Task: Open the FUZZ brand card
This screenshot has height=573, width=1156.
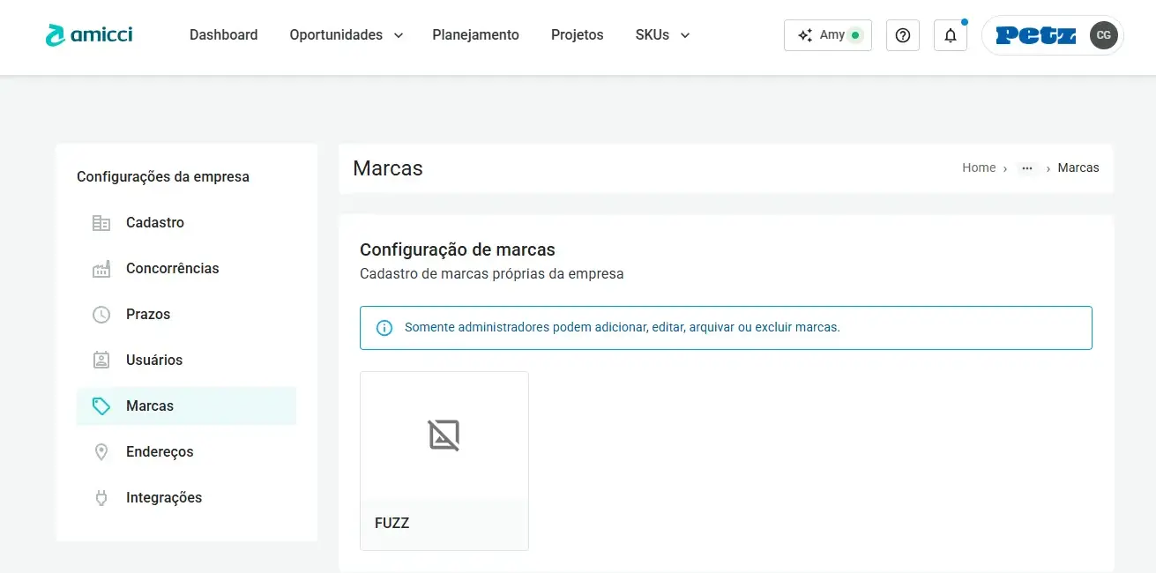Action: pos(444,460)
